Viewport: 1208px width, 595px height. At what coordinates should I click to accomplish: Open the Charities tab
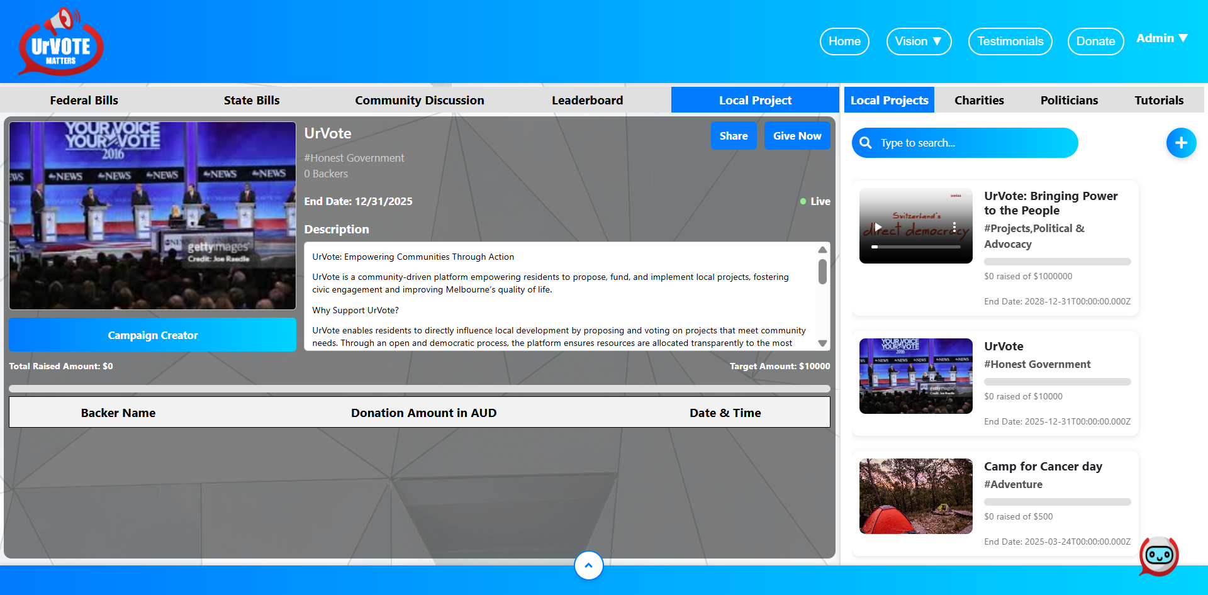[979, 100]
